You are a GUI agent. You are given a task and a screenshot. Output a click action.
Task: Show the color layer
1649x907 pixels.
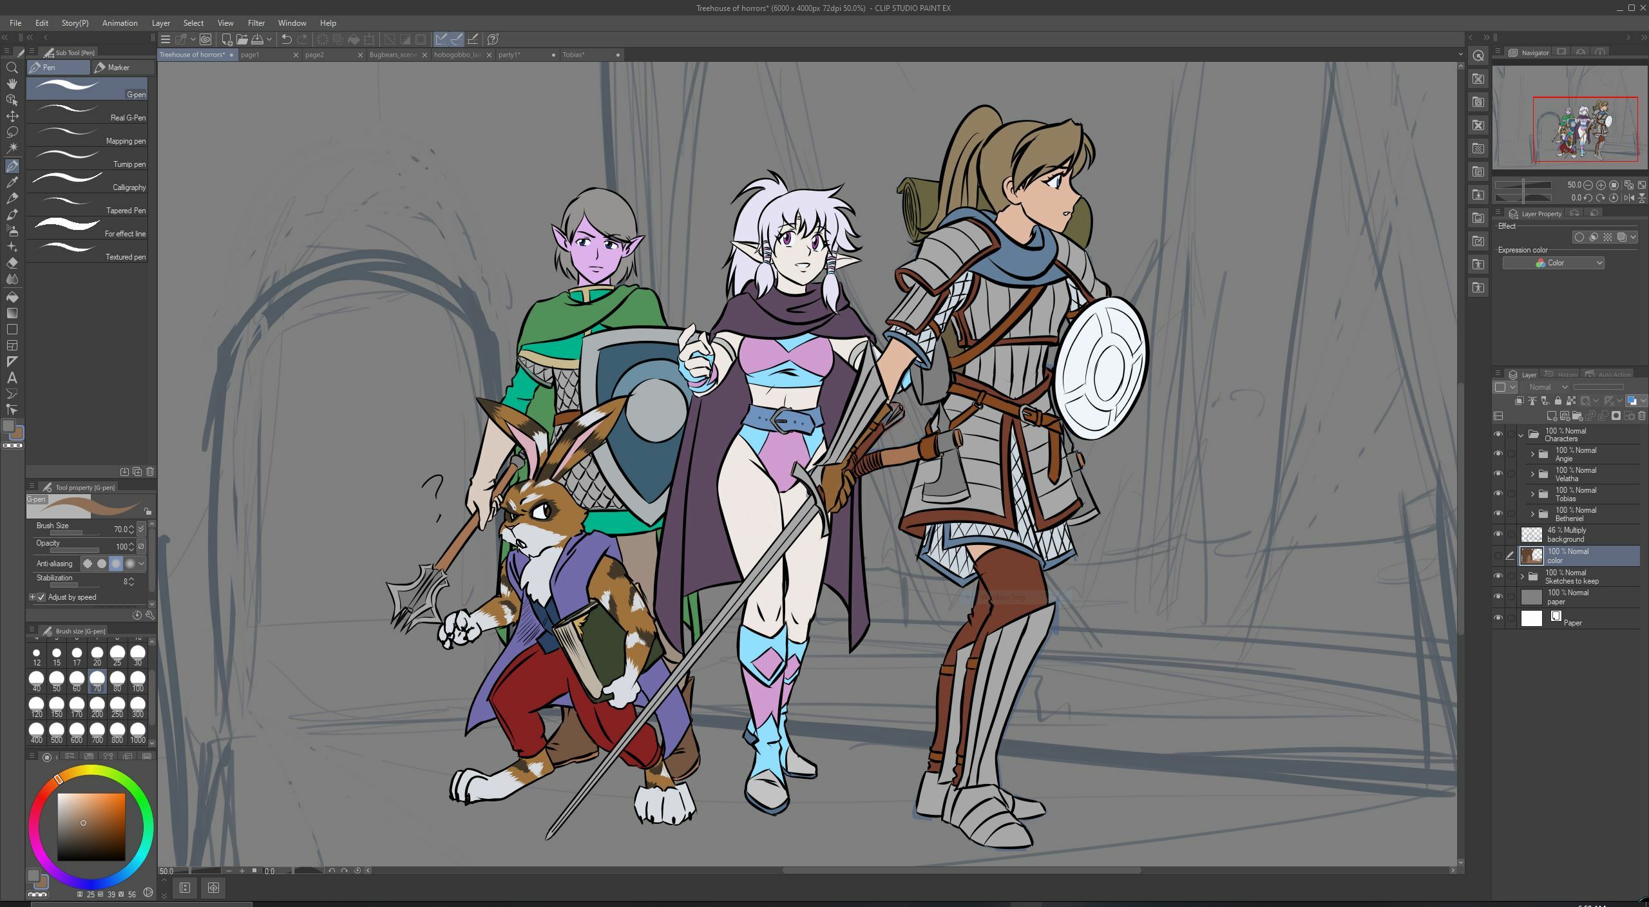click(1498, 555)
